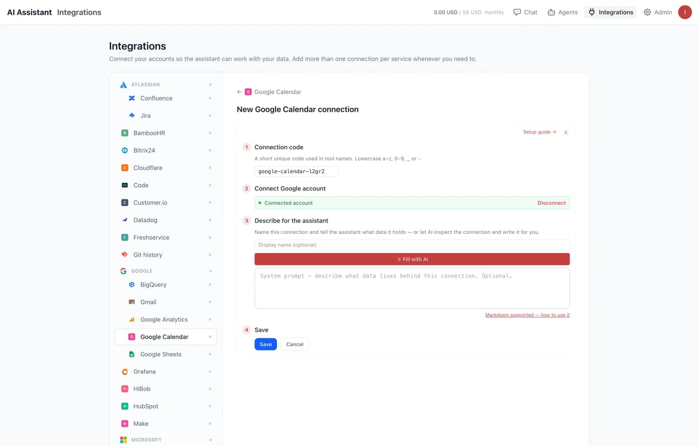Select Google Sheets in the sidebar
The width and height of the screenshot is (699, 446).
166,354
